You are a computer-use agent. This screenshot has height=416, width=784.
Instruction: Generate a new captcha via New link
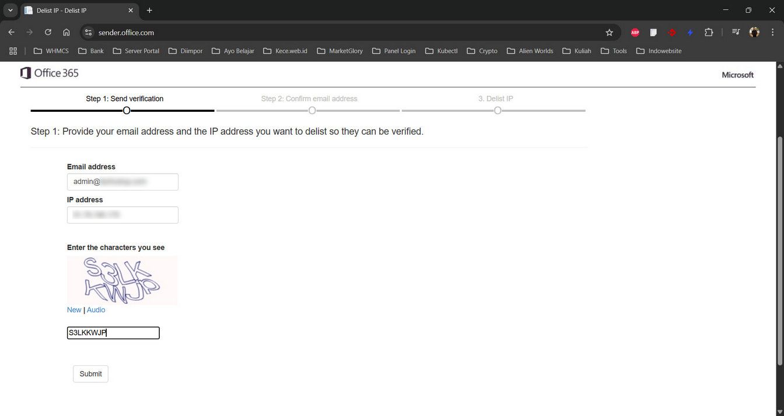click(74, 309)
